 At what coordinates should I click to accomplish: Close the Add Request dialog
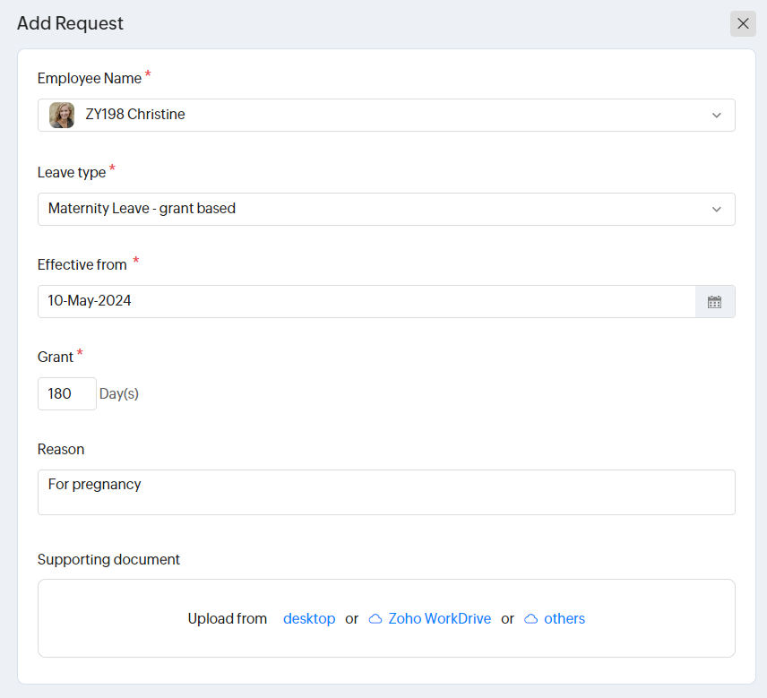pyautogui.click(x=743, y=24)
